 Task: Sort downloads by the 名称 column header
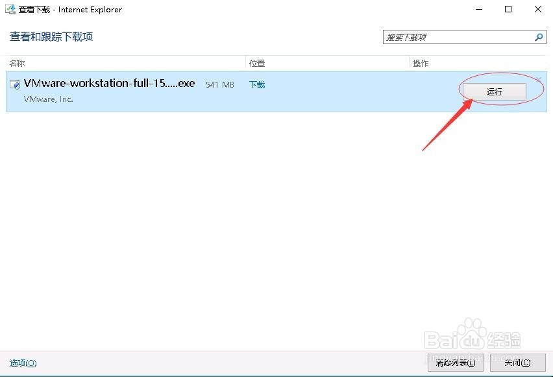(x=16, y=63)
